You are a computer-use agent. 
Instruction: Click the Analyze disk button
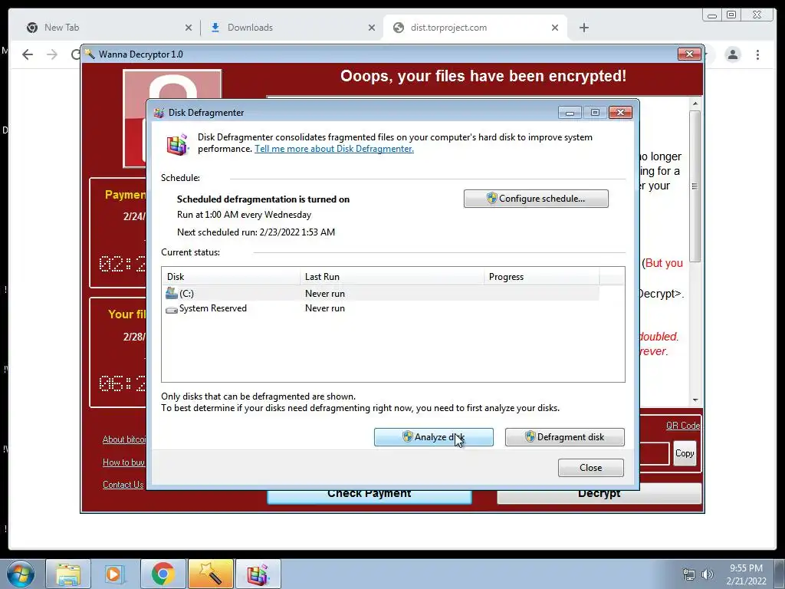pos(434,436)
